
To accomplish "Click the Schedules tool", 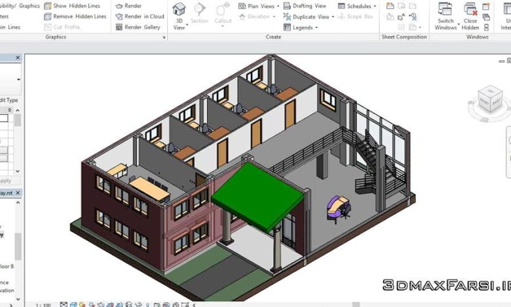I will tap(355, 6).
